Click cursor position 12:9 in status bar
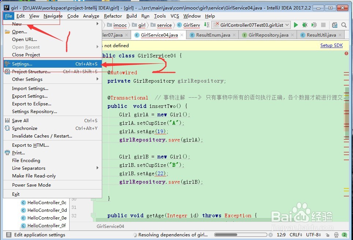 281,235
